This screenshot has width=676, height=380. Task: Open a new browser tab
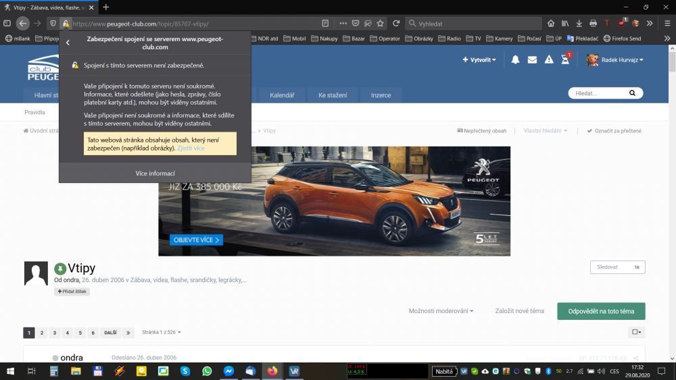click(105, 7)
